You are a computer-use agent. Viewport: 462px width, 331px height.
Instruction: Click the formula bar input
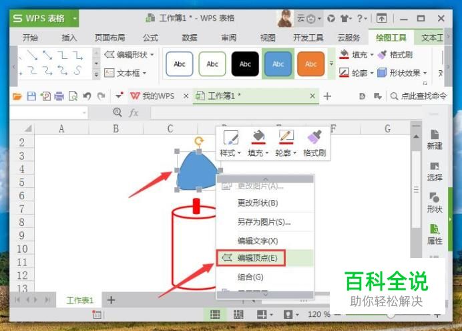point(287,113)
